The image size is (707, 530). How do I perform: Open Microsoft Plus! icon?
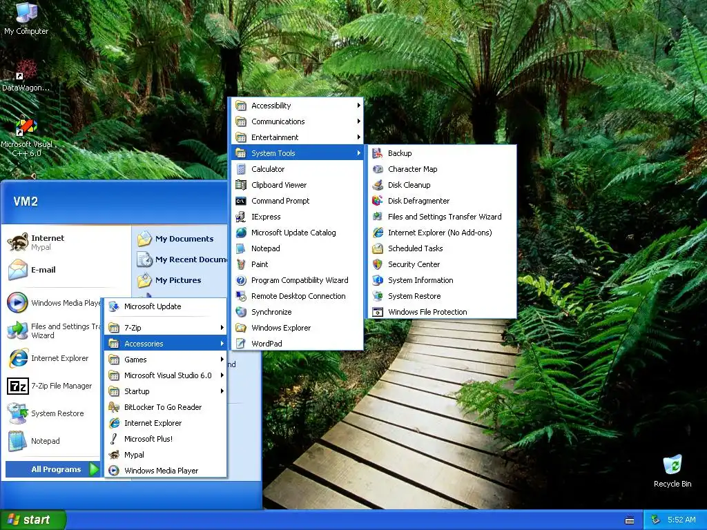click(114, 439)
